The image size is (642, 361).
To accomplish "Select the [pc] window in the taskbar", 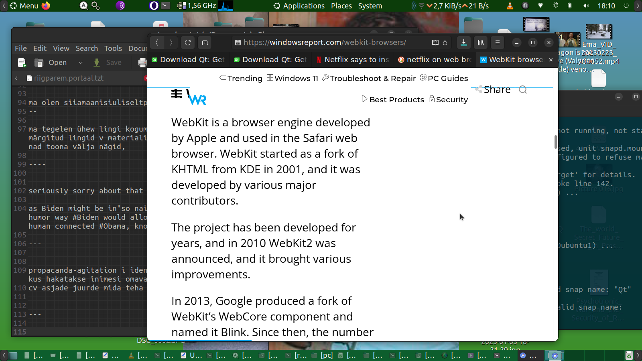I will click(323, 355).
